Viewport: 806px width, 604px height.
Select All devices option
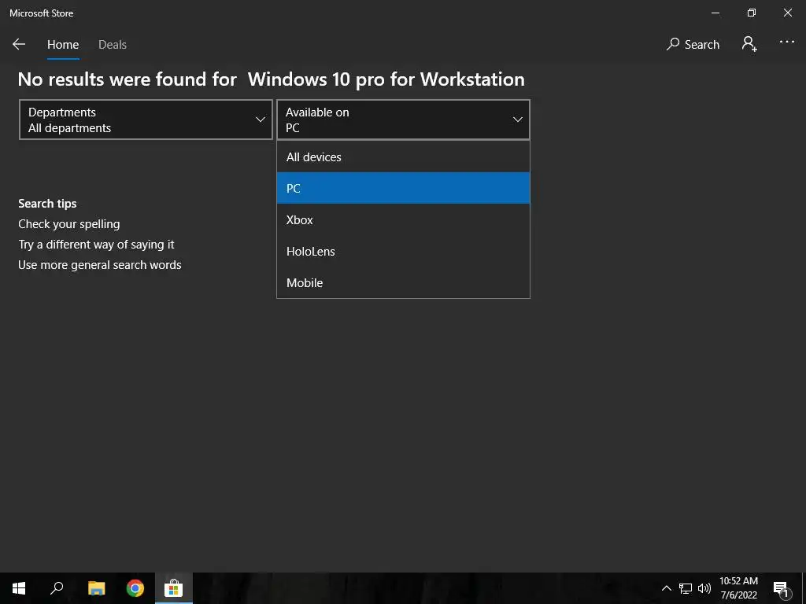[403, 157]
